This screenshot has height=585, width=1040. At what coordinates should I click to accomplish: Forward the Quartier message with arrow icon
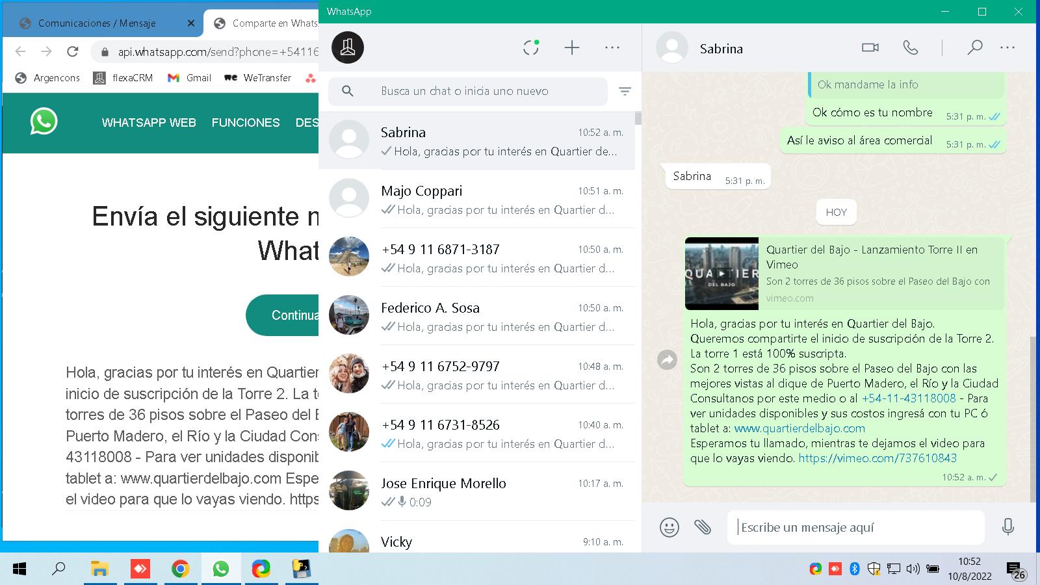667,359
